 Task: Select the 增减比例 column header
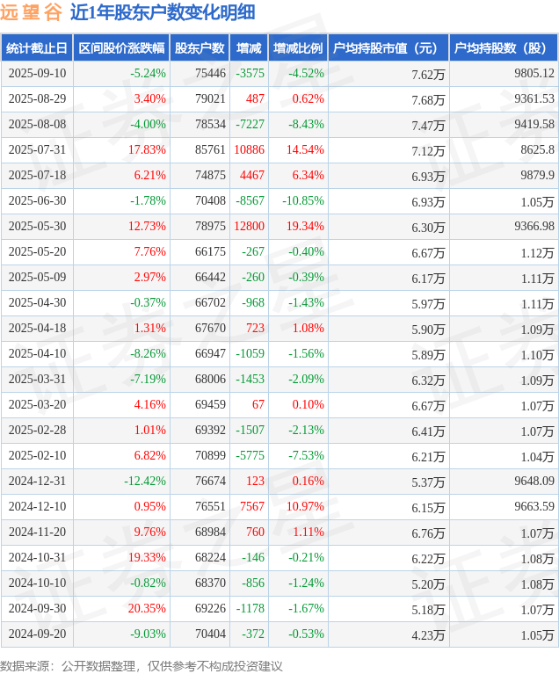pyautogui.click(x=297, y=48)
